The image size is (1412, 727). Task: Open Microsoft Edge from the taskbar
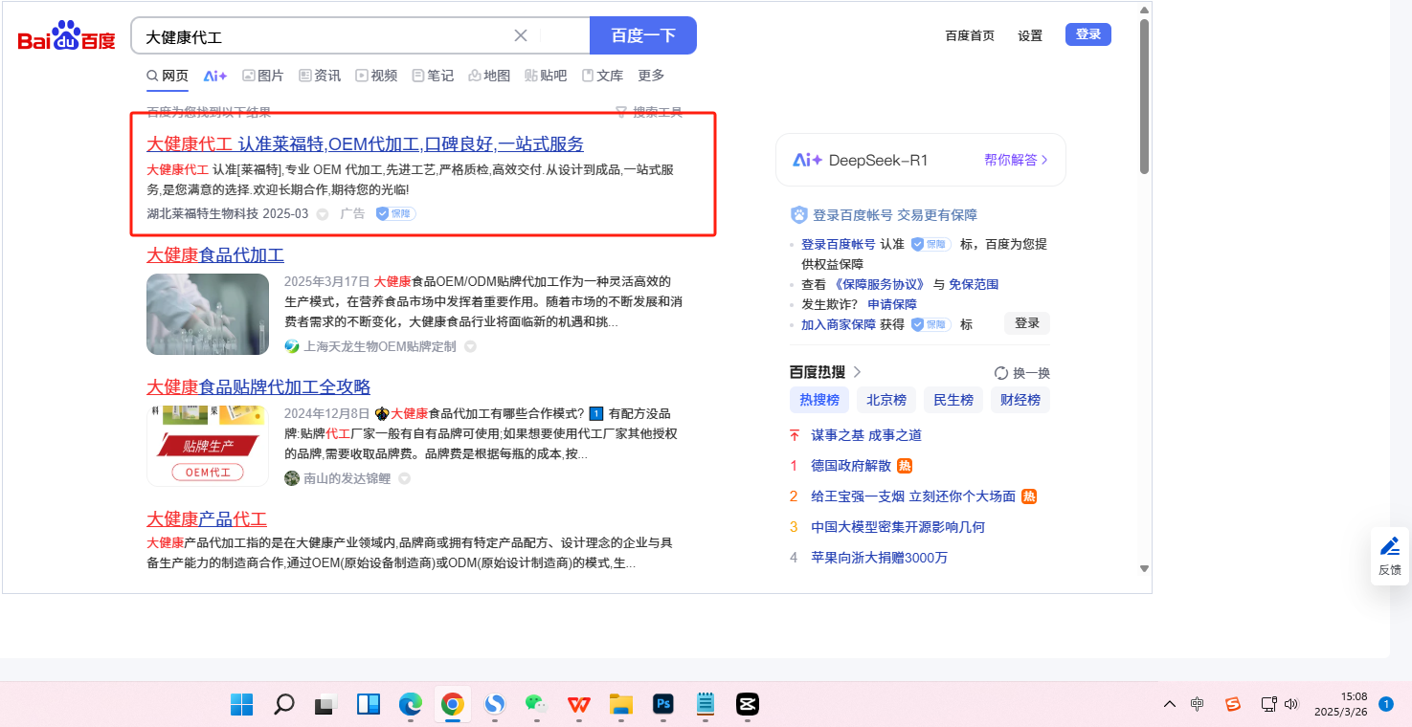(411, 705)
